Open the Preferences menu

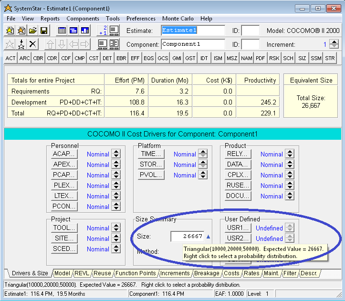point(141,19)
